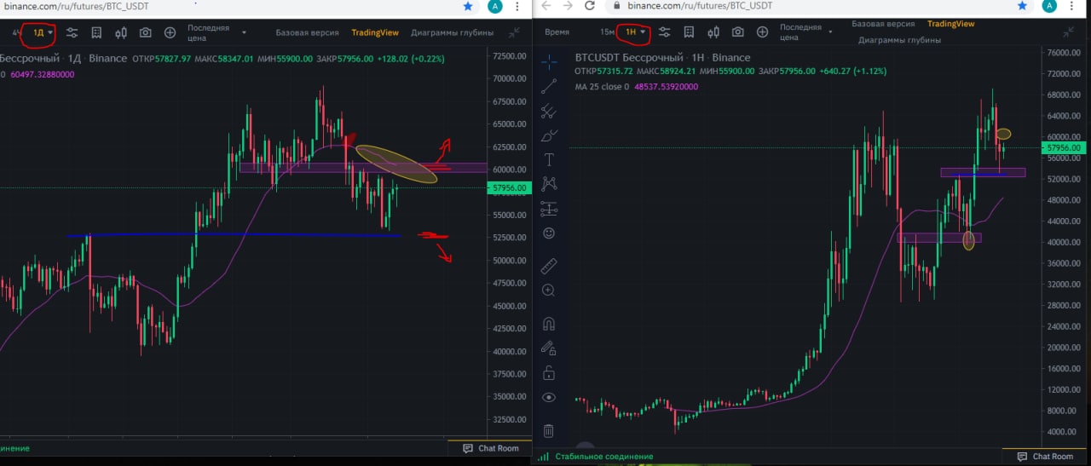This screenshot has width=1091, height=466.
Task: Open profile avatar A in right browser
Action: (1049, 6)
